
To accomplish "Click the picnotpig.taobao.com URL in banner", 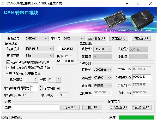I will (127, 30).
